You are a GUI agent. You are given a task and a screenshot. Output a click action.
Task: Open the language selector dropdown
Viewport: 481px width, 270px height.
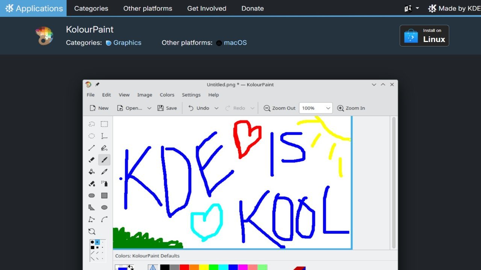click(x=411, y=8)
